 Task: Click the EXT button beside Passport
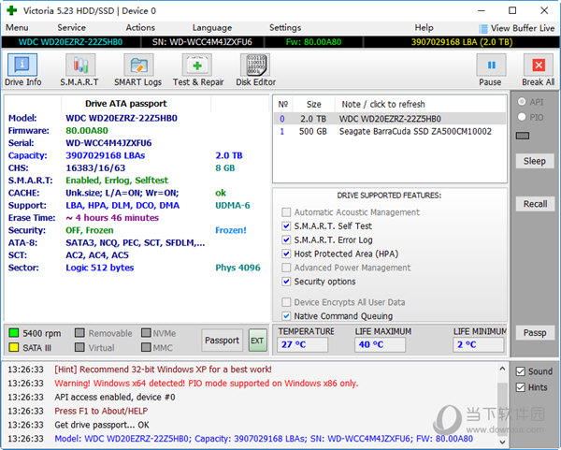point(257,341)
